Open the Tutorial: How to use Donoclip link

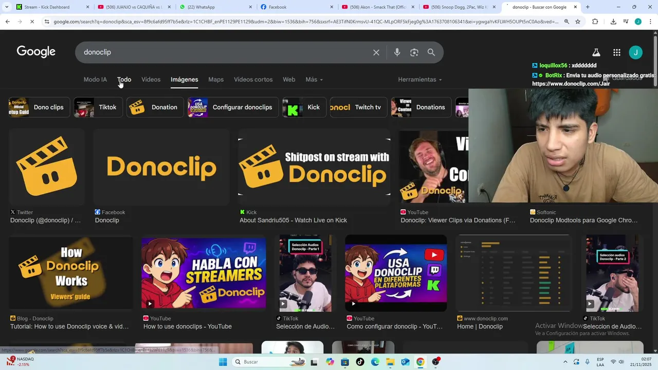pos(69,327)
